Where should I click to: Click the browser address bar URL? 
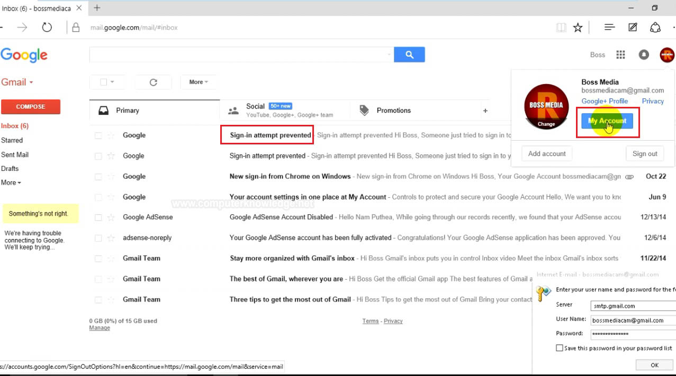[134, 27]
